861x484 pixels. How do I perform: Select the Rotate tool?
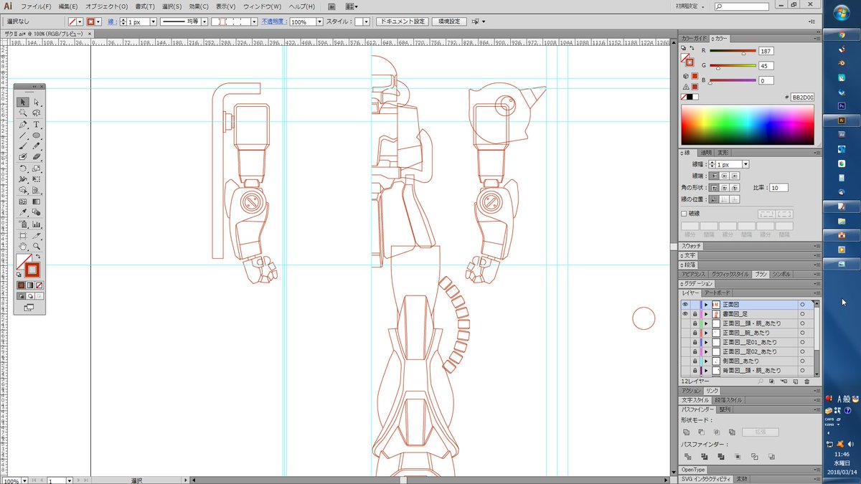click(x=23, y=169)
